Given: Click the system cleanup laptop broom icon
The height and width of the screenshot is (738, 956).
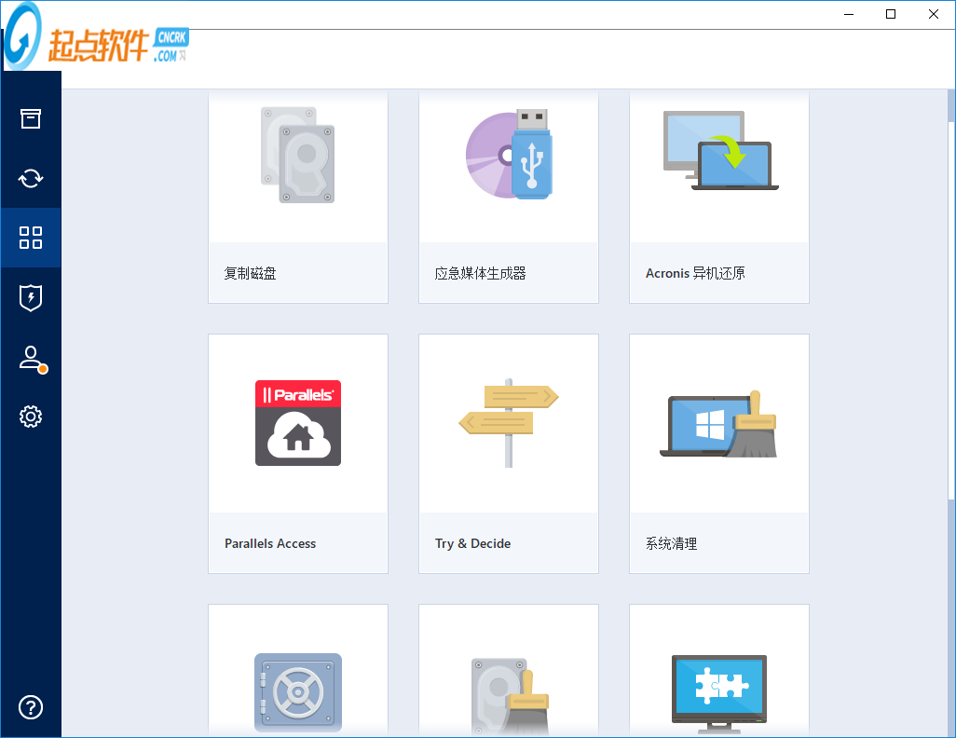Looking at the screenshot, I should (718, 425).
